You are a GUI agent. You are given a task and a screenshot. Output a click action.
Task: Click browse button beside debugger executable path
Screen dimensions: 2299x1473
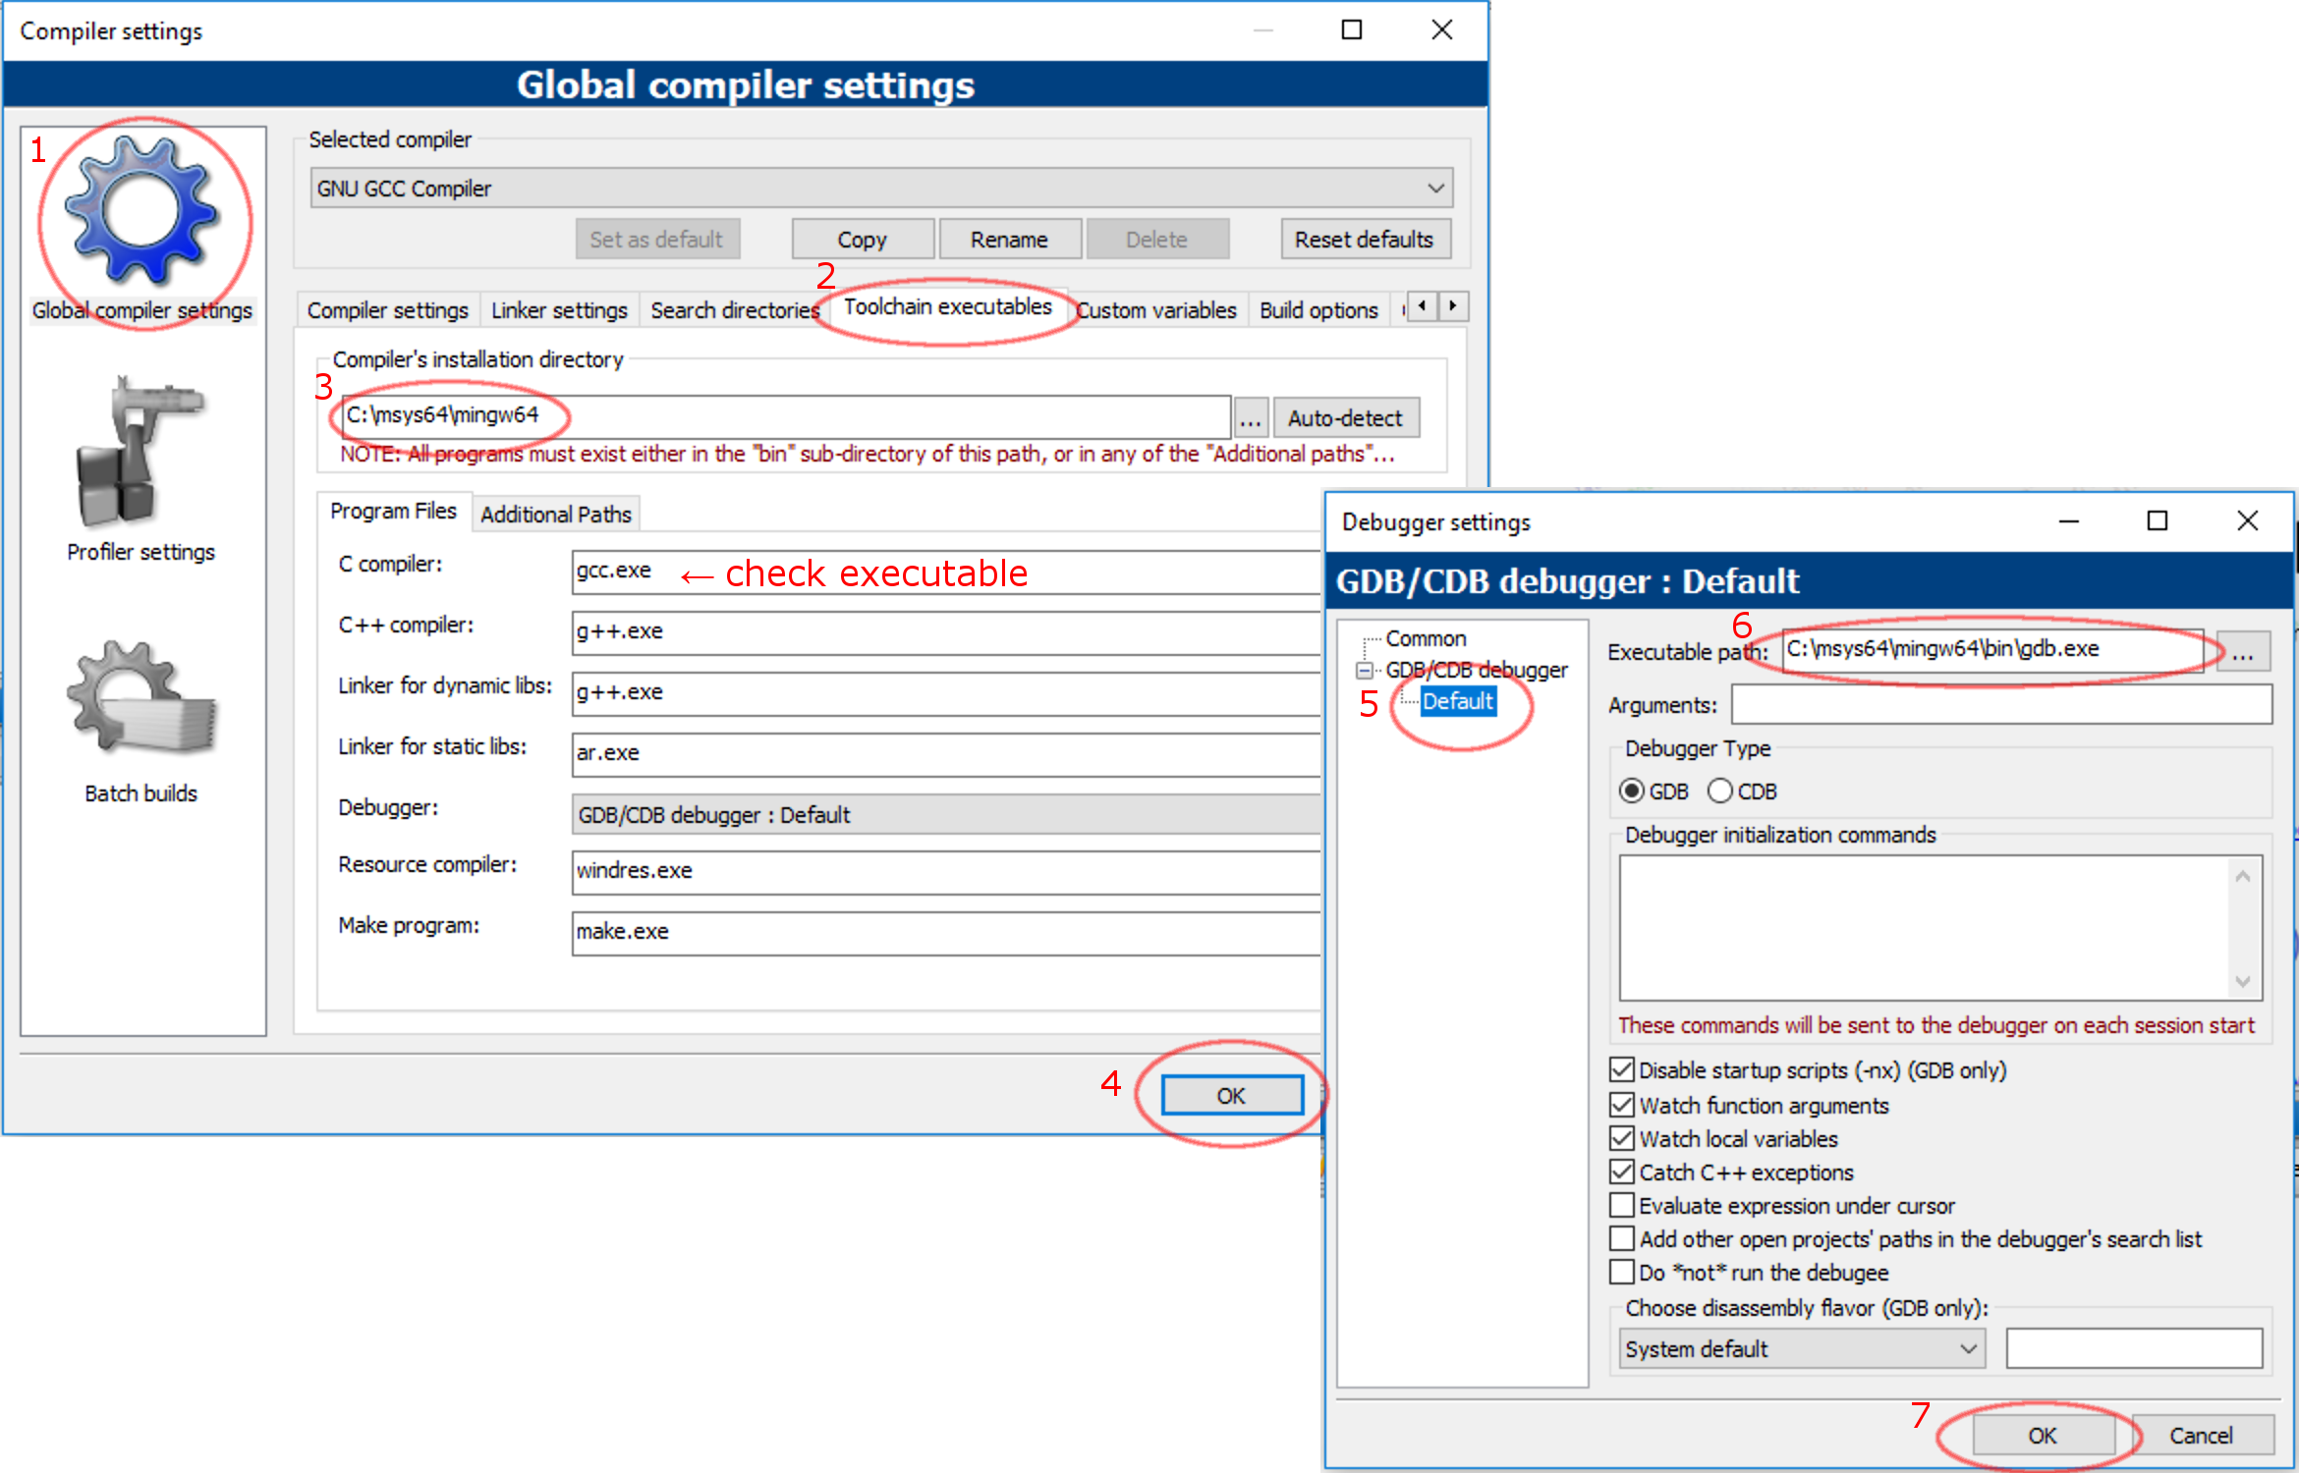click(2242, 651)
